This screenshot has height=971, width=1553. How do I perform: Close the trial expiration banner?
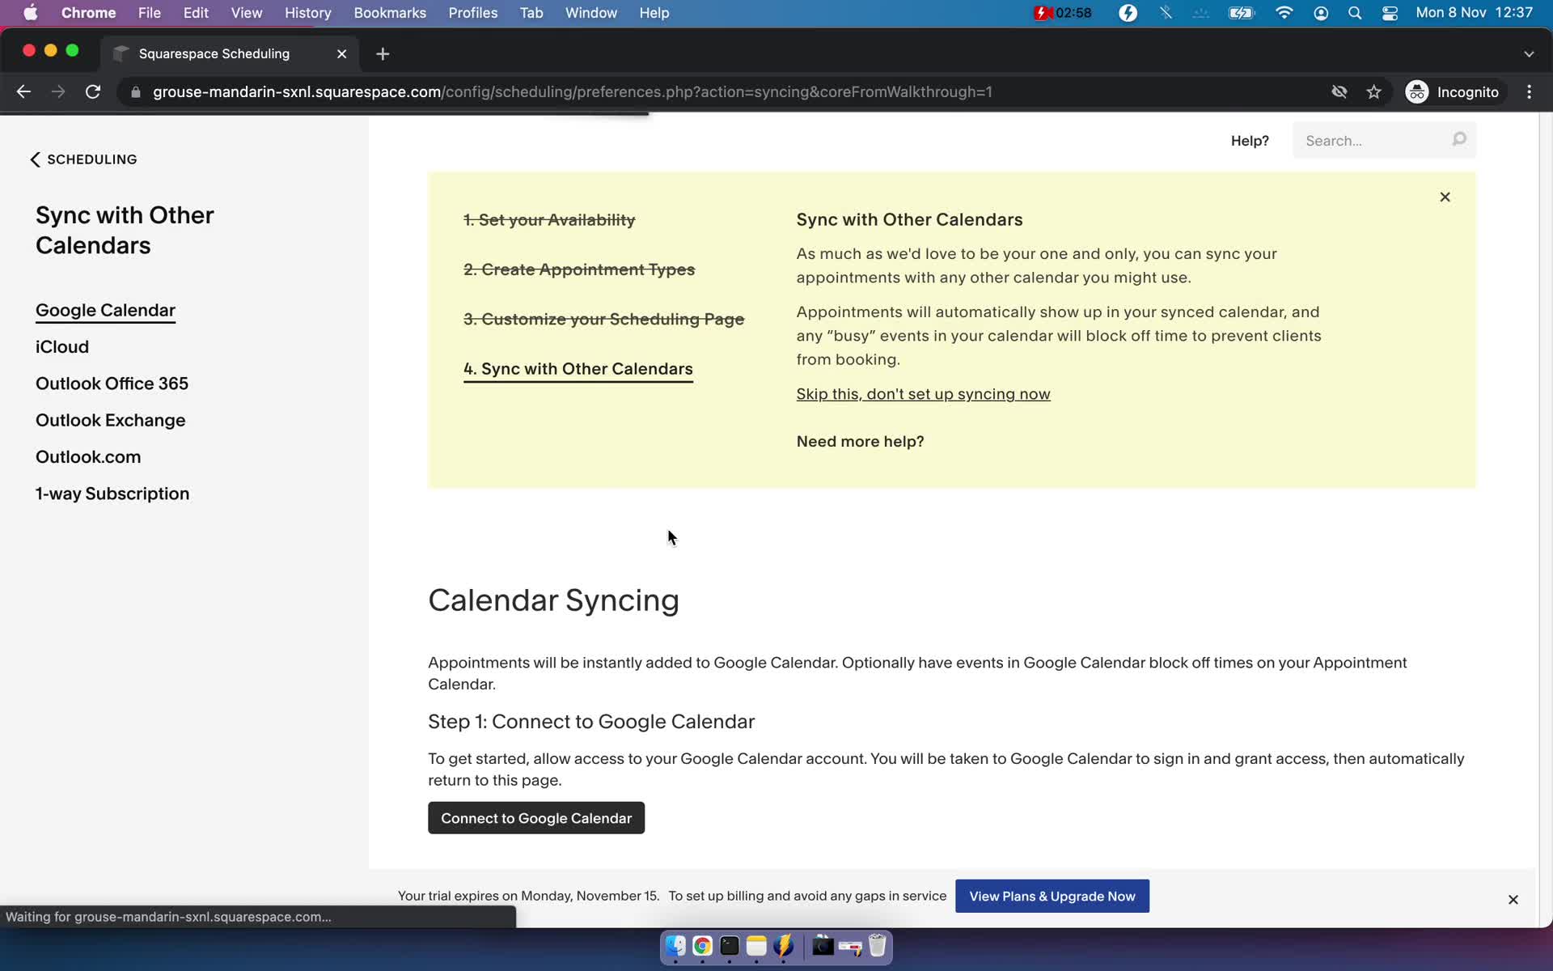1513,899
